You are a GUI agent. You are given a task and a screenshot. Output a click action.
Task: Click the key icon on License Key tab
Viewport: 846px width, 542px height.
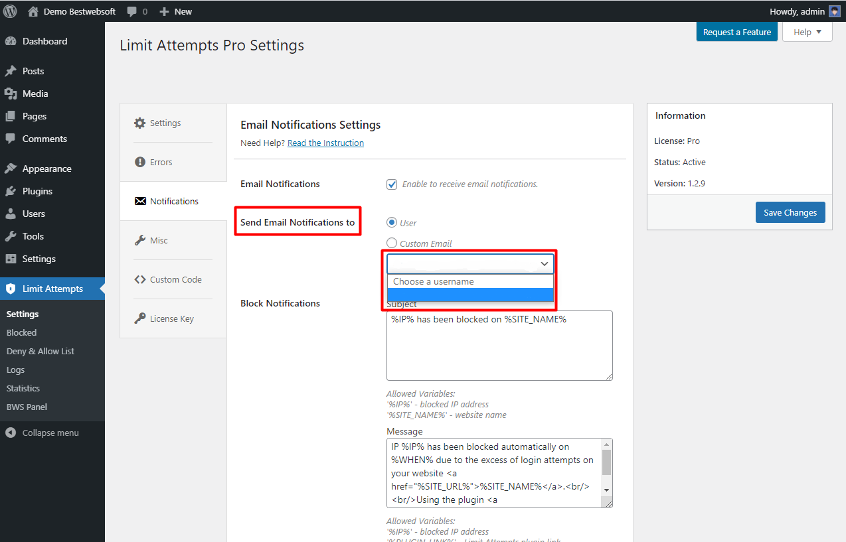(x=139, y=318)
